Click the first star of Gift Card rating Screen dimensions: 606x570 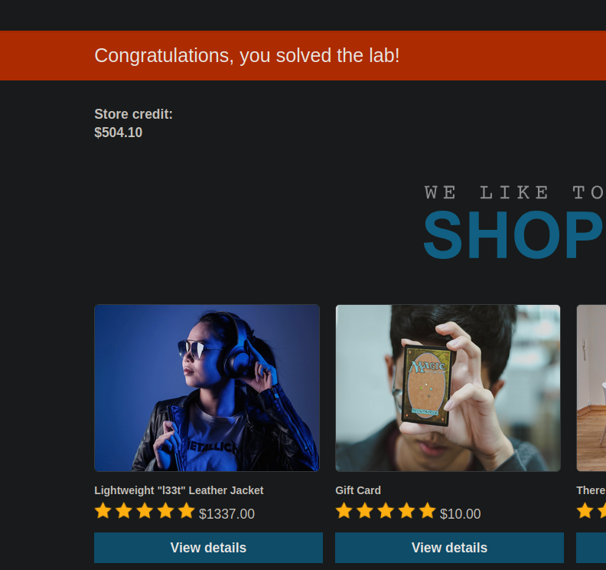point(344,510)
